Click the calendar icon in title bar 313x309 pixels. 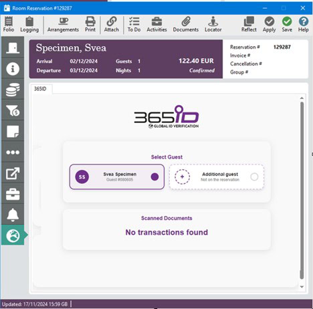point(7,8)
